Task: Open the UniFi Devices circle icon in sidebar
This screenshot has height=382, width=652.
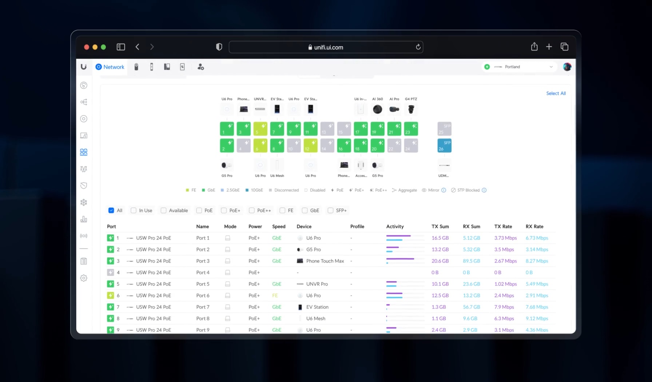Action: 84,119
